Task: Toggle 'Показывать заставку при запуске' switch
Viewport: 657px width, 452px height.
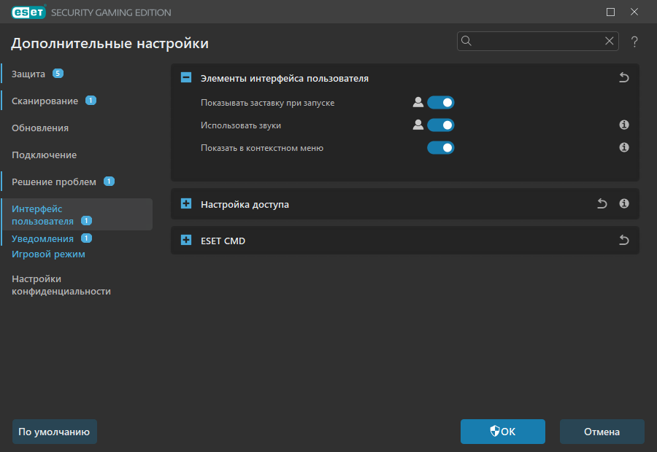Action: (x=440, y=103)
